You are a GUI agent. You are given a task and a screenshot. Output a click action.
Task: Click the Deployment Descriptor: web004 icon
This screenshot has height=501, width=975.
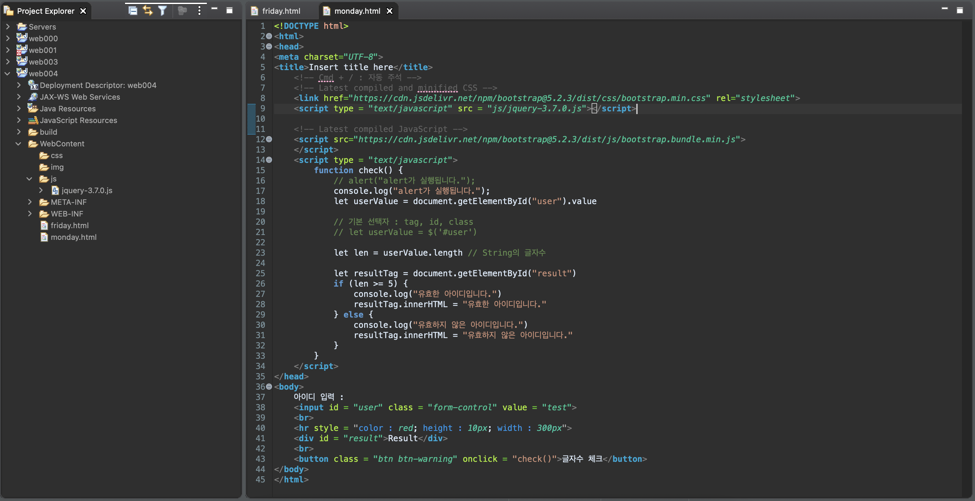click(x=33, y=85)
